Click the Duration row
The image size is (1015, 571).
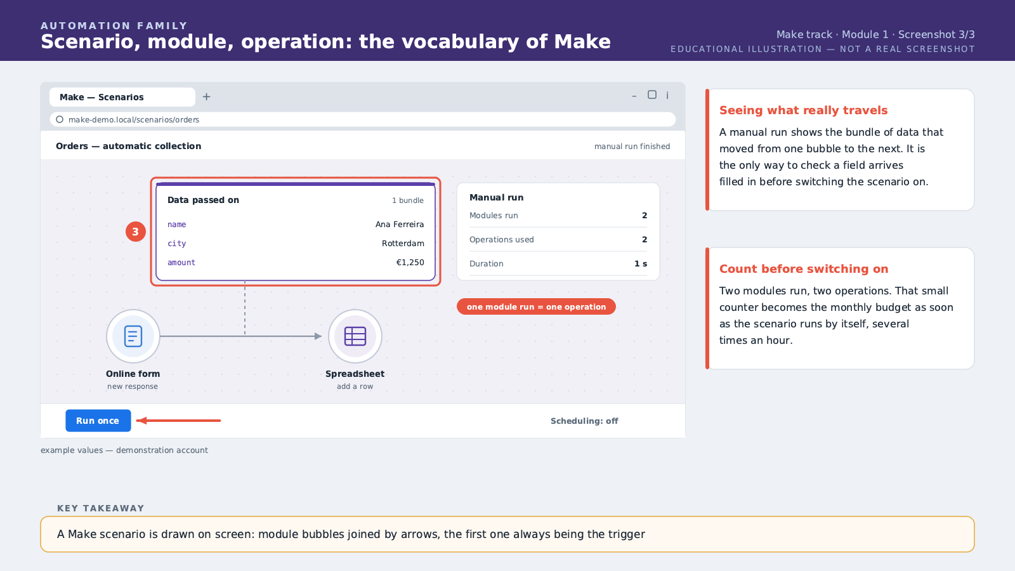click(558, 264)
